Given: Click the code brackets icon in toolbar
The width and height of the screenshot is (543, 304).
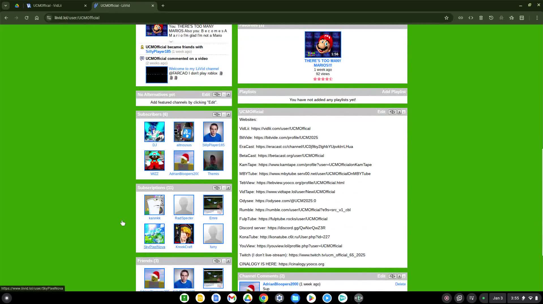Looking at the screenshot, I should [471, 18].
